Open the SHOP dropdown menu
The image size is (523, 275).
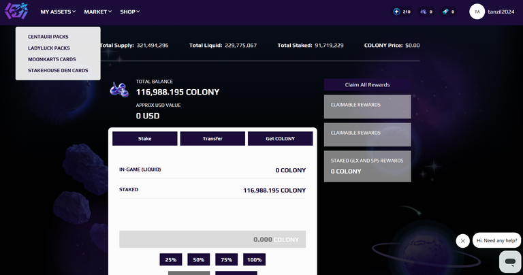130,12
